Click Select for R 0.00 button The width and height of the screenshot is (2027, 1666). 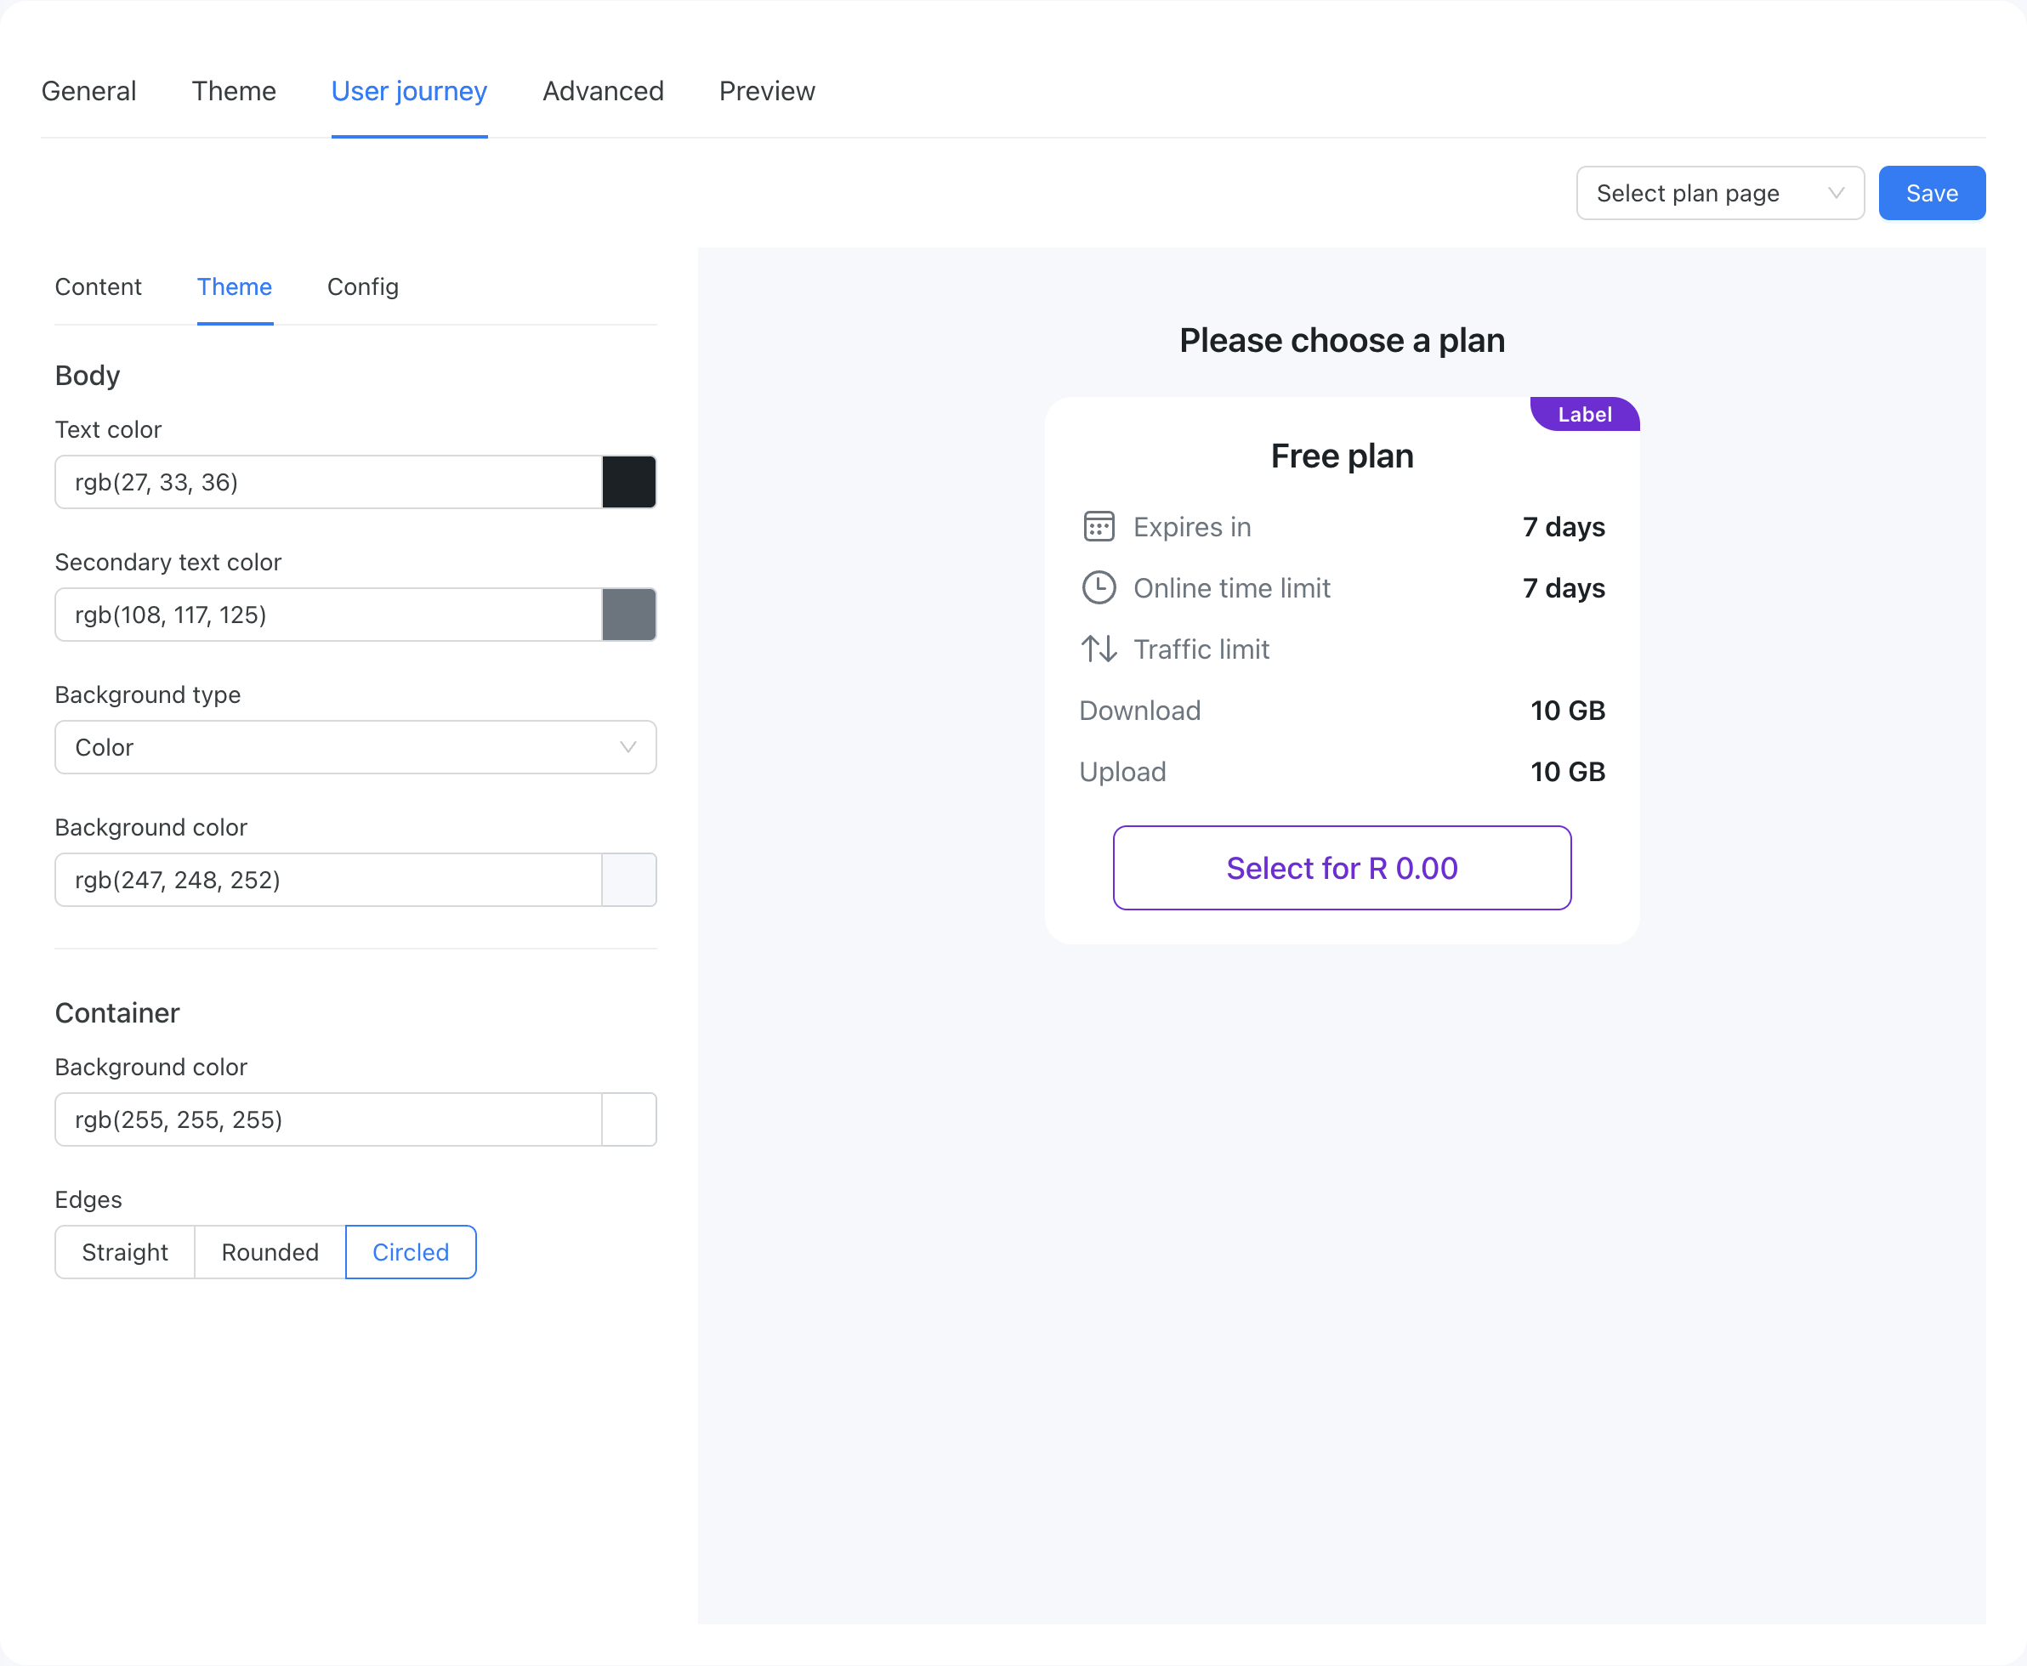pos(1342,868)
